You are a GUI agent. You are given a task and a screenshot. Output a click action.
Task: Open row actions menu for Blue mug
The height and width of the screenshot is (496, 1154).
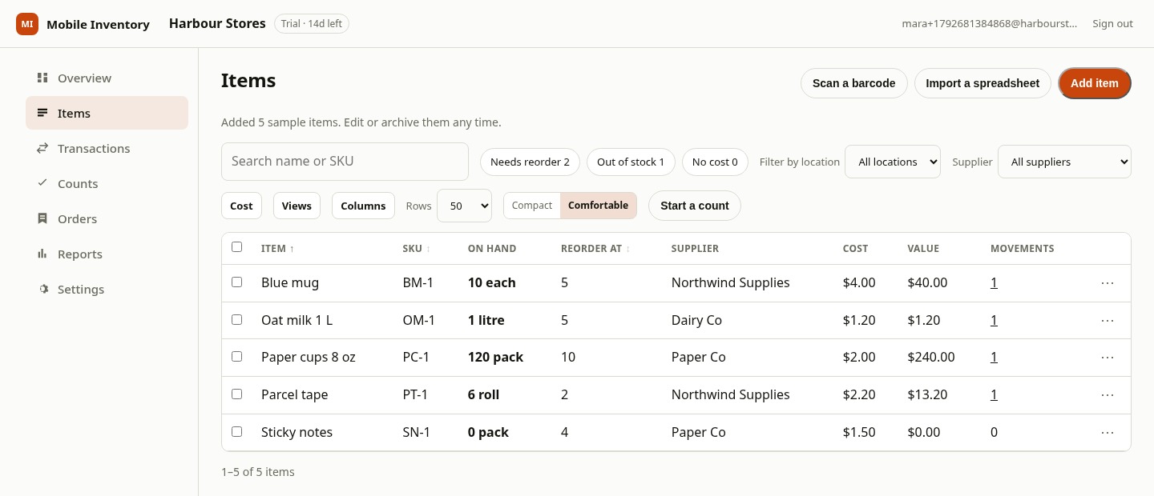tap(1108, 283)
